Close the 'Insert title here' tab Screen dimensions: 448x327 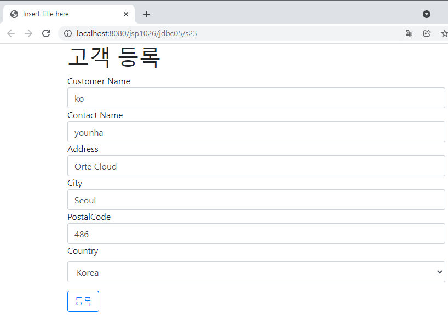(x=126, y=14)
